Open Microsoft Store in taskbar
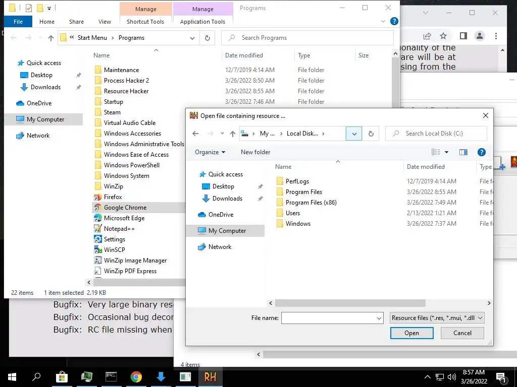517x387 pixels. click(62, 377)
